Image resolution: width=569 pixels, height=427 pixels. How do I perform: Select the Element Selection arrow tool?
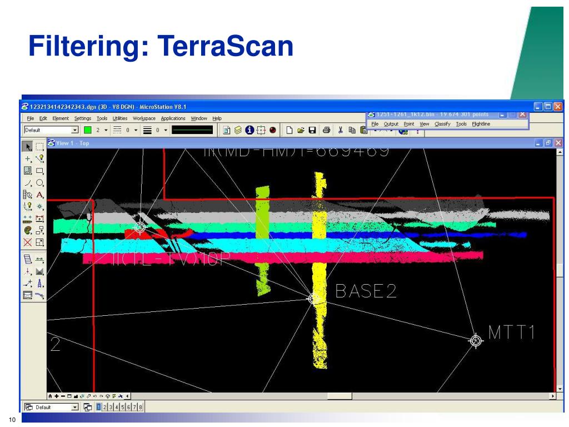(x=28, y=147)
